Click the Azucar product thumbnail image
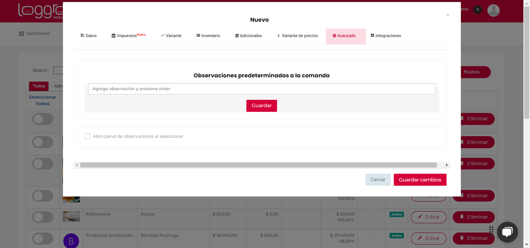This screenshot has height=248, width=530. pyautogui.click(x=71, y=216)
